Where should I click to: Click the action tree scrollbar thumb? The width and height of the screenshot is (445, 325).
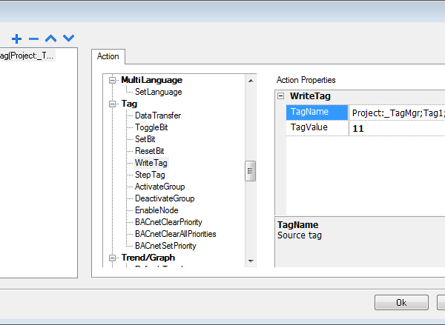251,171
